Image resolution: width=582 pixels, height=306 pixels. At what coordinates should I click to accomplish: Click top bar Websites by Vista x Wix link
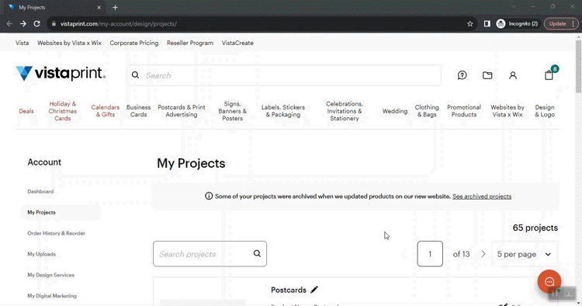click(x=69, y=43)
